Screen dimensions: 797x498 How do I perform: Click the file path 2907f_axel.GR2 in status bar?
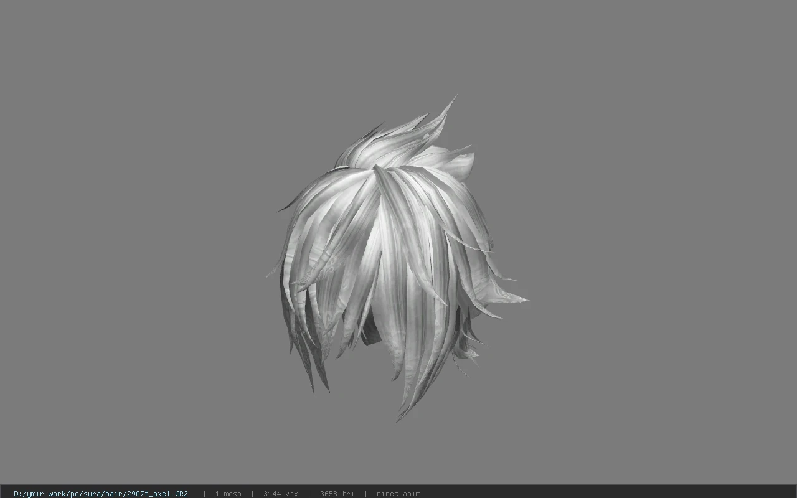[x=100, y=493]
